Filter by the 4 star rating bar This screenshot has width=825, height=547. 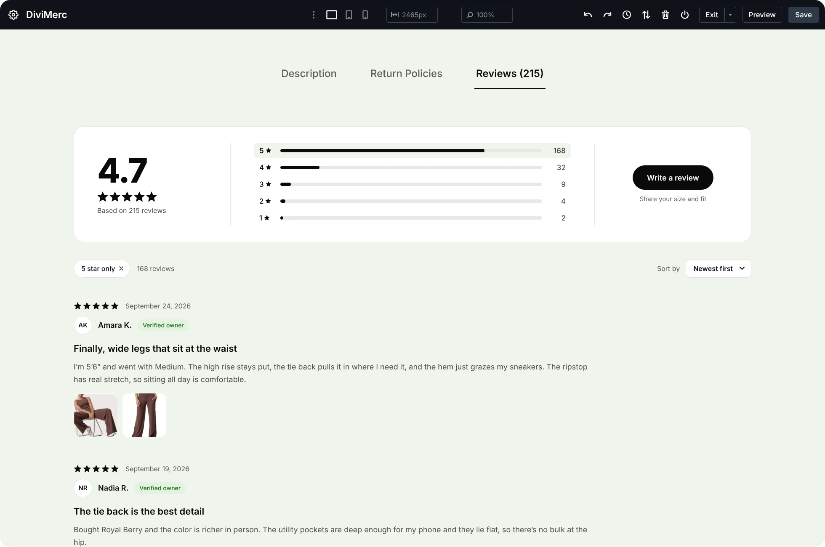coord(412,167)
